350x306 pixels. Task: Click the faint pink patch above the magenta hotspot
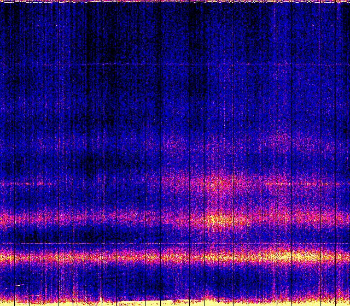[x=219, y=181]
